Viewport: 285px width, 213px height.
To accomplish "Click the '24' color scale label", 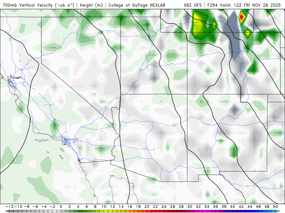I will click(164, 207).
